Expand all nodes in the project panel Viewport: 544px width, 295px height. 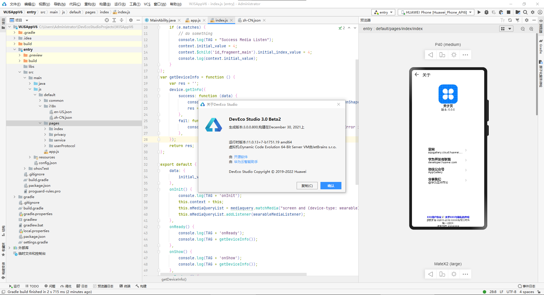[114, 20]
